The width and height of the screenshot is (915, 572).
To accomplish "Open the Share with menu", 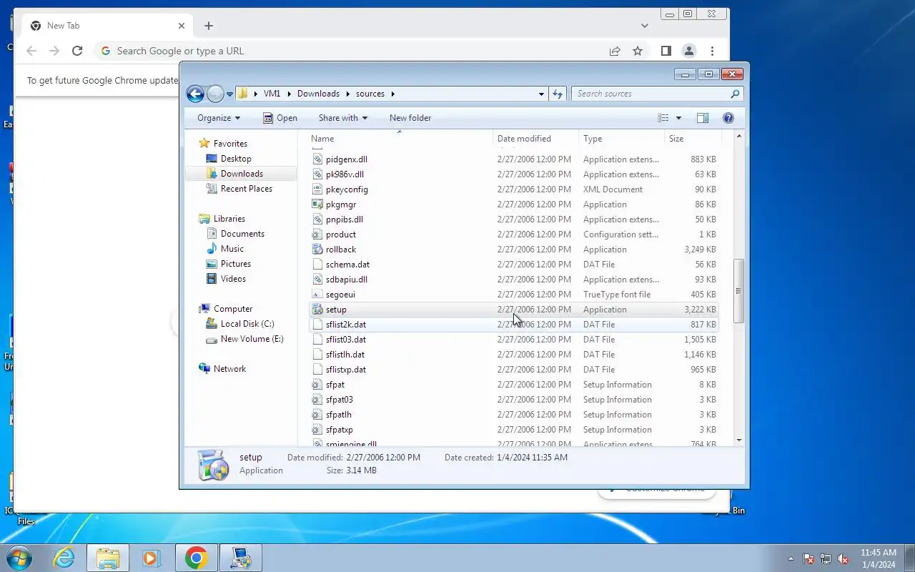I will point(343,118).
